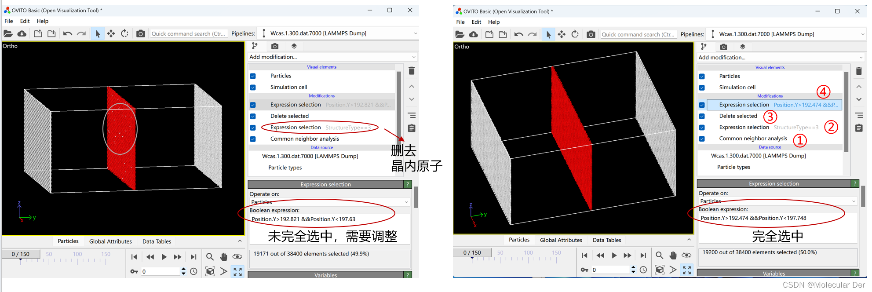Jump to last frame in left window
Viewport: 872px width, 292px height.
(193, 257)
